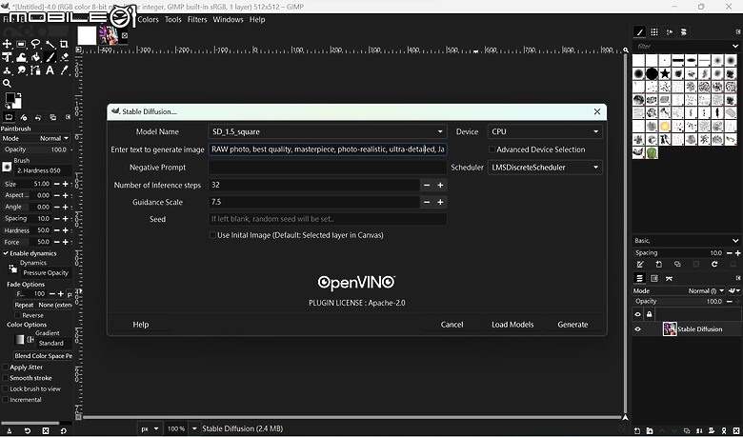Select the Eraser tool
743x437 pixels.
tap(65, 57)
